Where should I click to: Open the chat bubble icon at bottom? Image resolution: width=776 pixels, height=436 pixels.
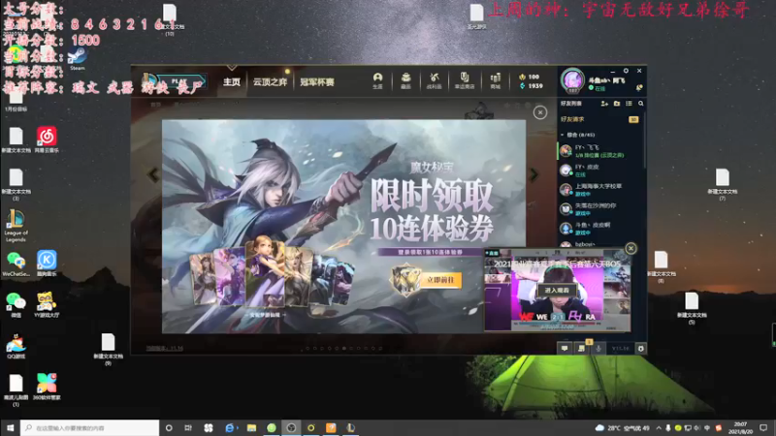[x=565, y=349]
